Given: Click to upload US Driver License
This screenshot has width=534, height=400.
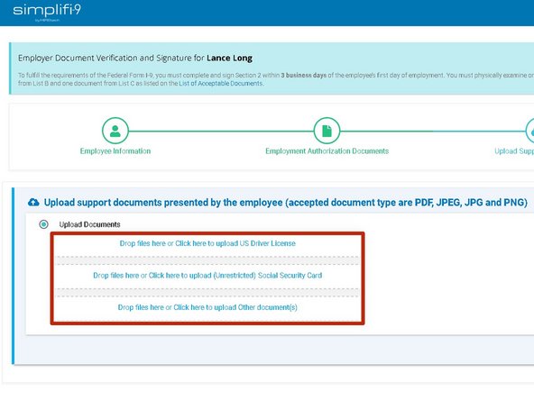Looking at the screenshot, I should [207, 243].
